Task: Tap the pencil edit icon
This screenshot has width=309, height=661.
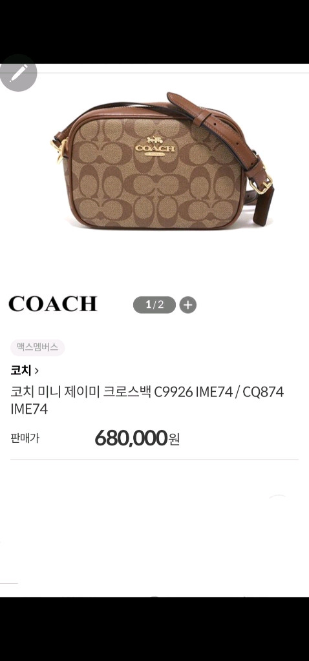Action: pos(18,74)
